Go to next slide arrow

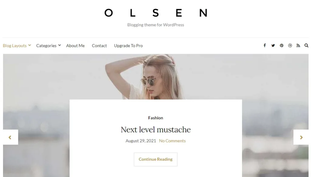pyautogui.click(x=301, y=137)
